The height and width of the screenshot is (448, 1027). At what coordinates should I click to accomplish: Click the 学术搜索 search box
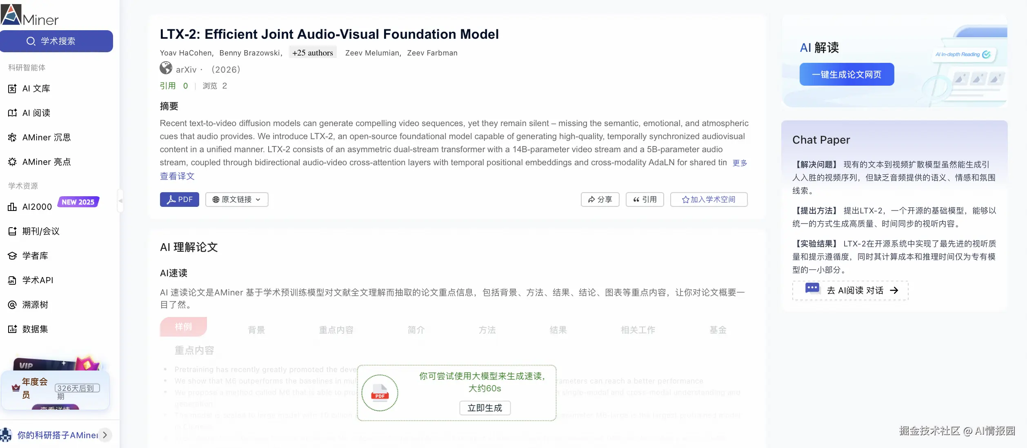[x=56, y=41]
